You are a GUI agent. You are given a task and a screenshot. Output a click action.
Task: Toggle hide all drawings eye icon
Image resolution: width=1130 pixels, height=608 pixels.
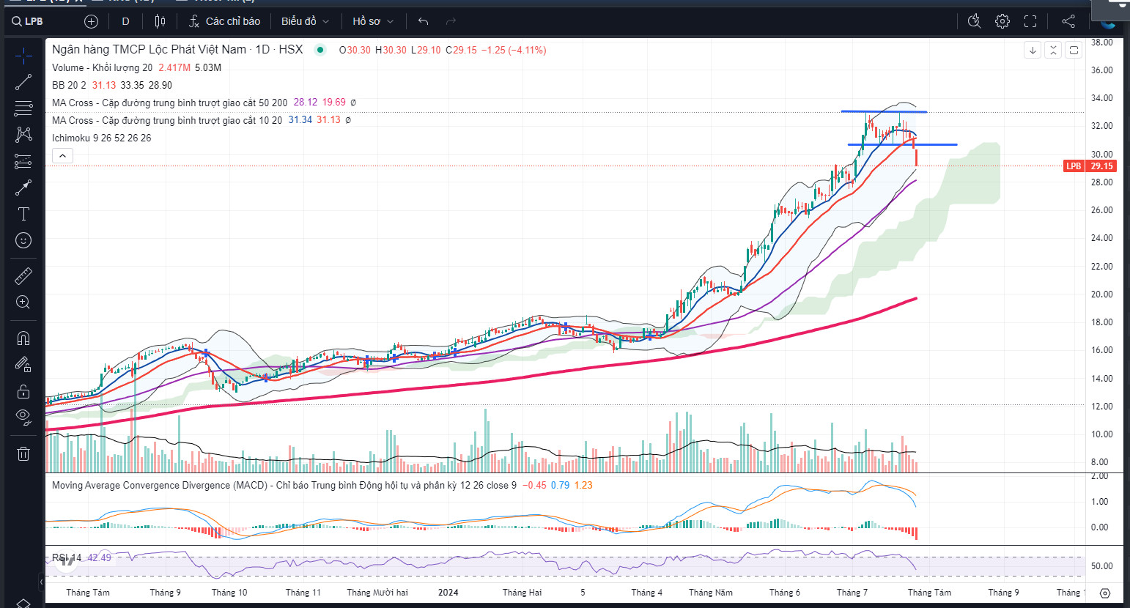[x=23, y=417]
